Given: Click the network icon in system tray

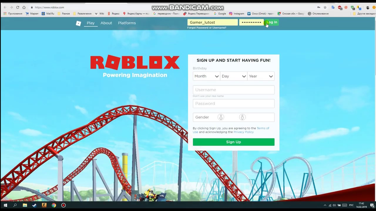Looking at the screenshot, I should [330, 205].
